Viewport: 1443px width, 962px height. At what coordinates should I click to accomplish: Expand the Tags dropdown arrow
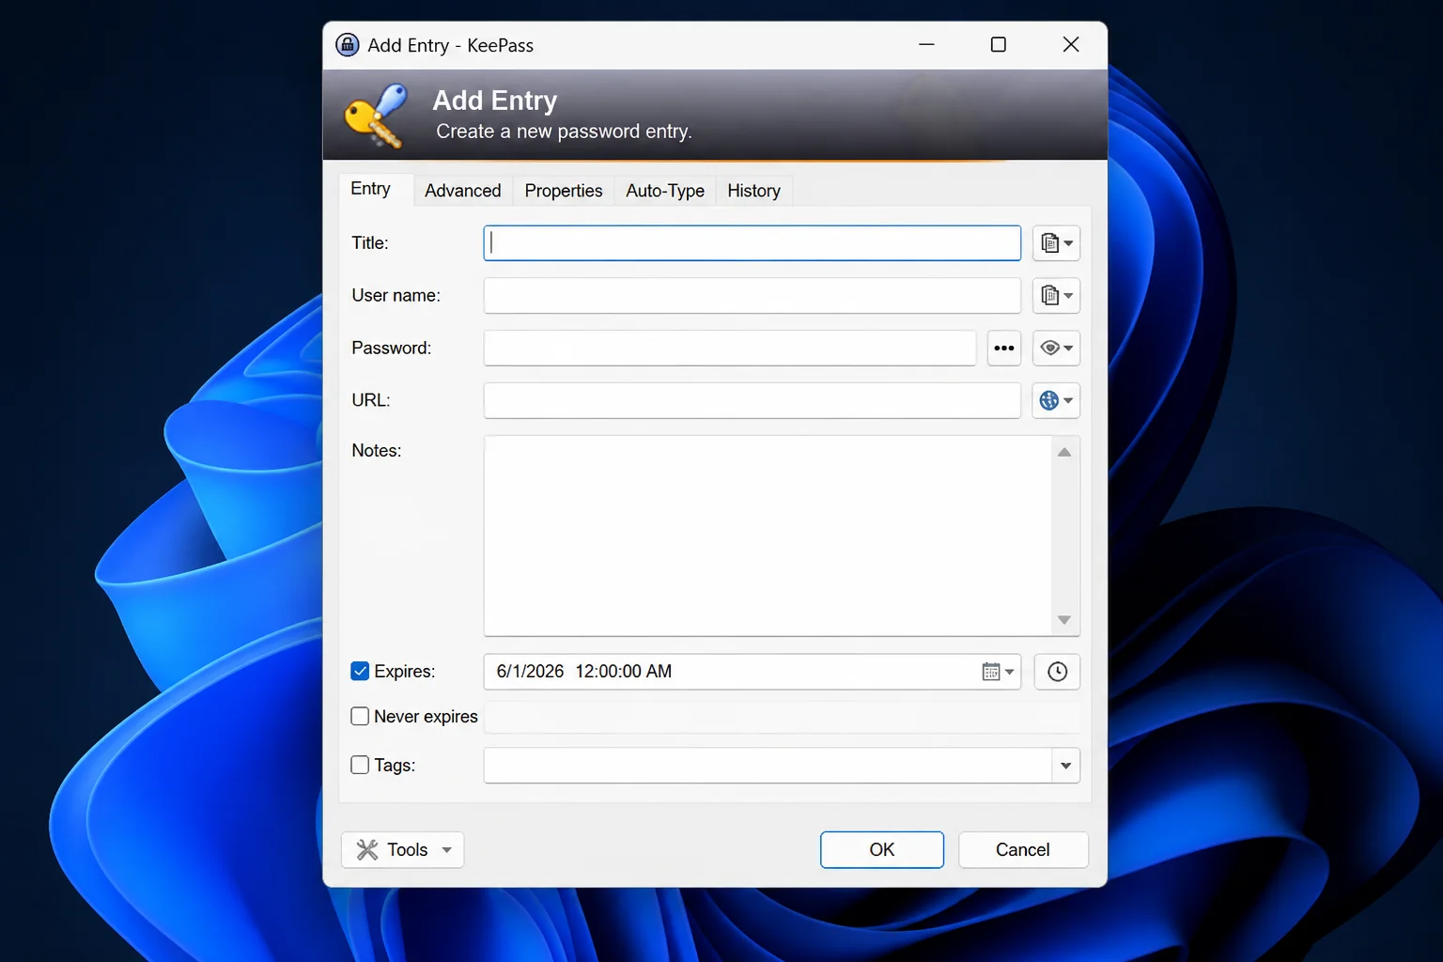(1065, 766)
